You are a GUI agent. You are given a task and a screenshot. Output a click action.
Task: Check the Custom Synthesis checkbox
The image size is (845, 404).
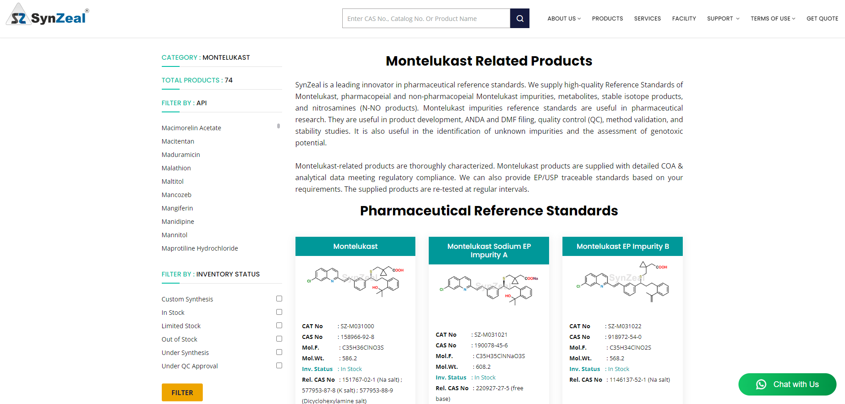[279, 299]
